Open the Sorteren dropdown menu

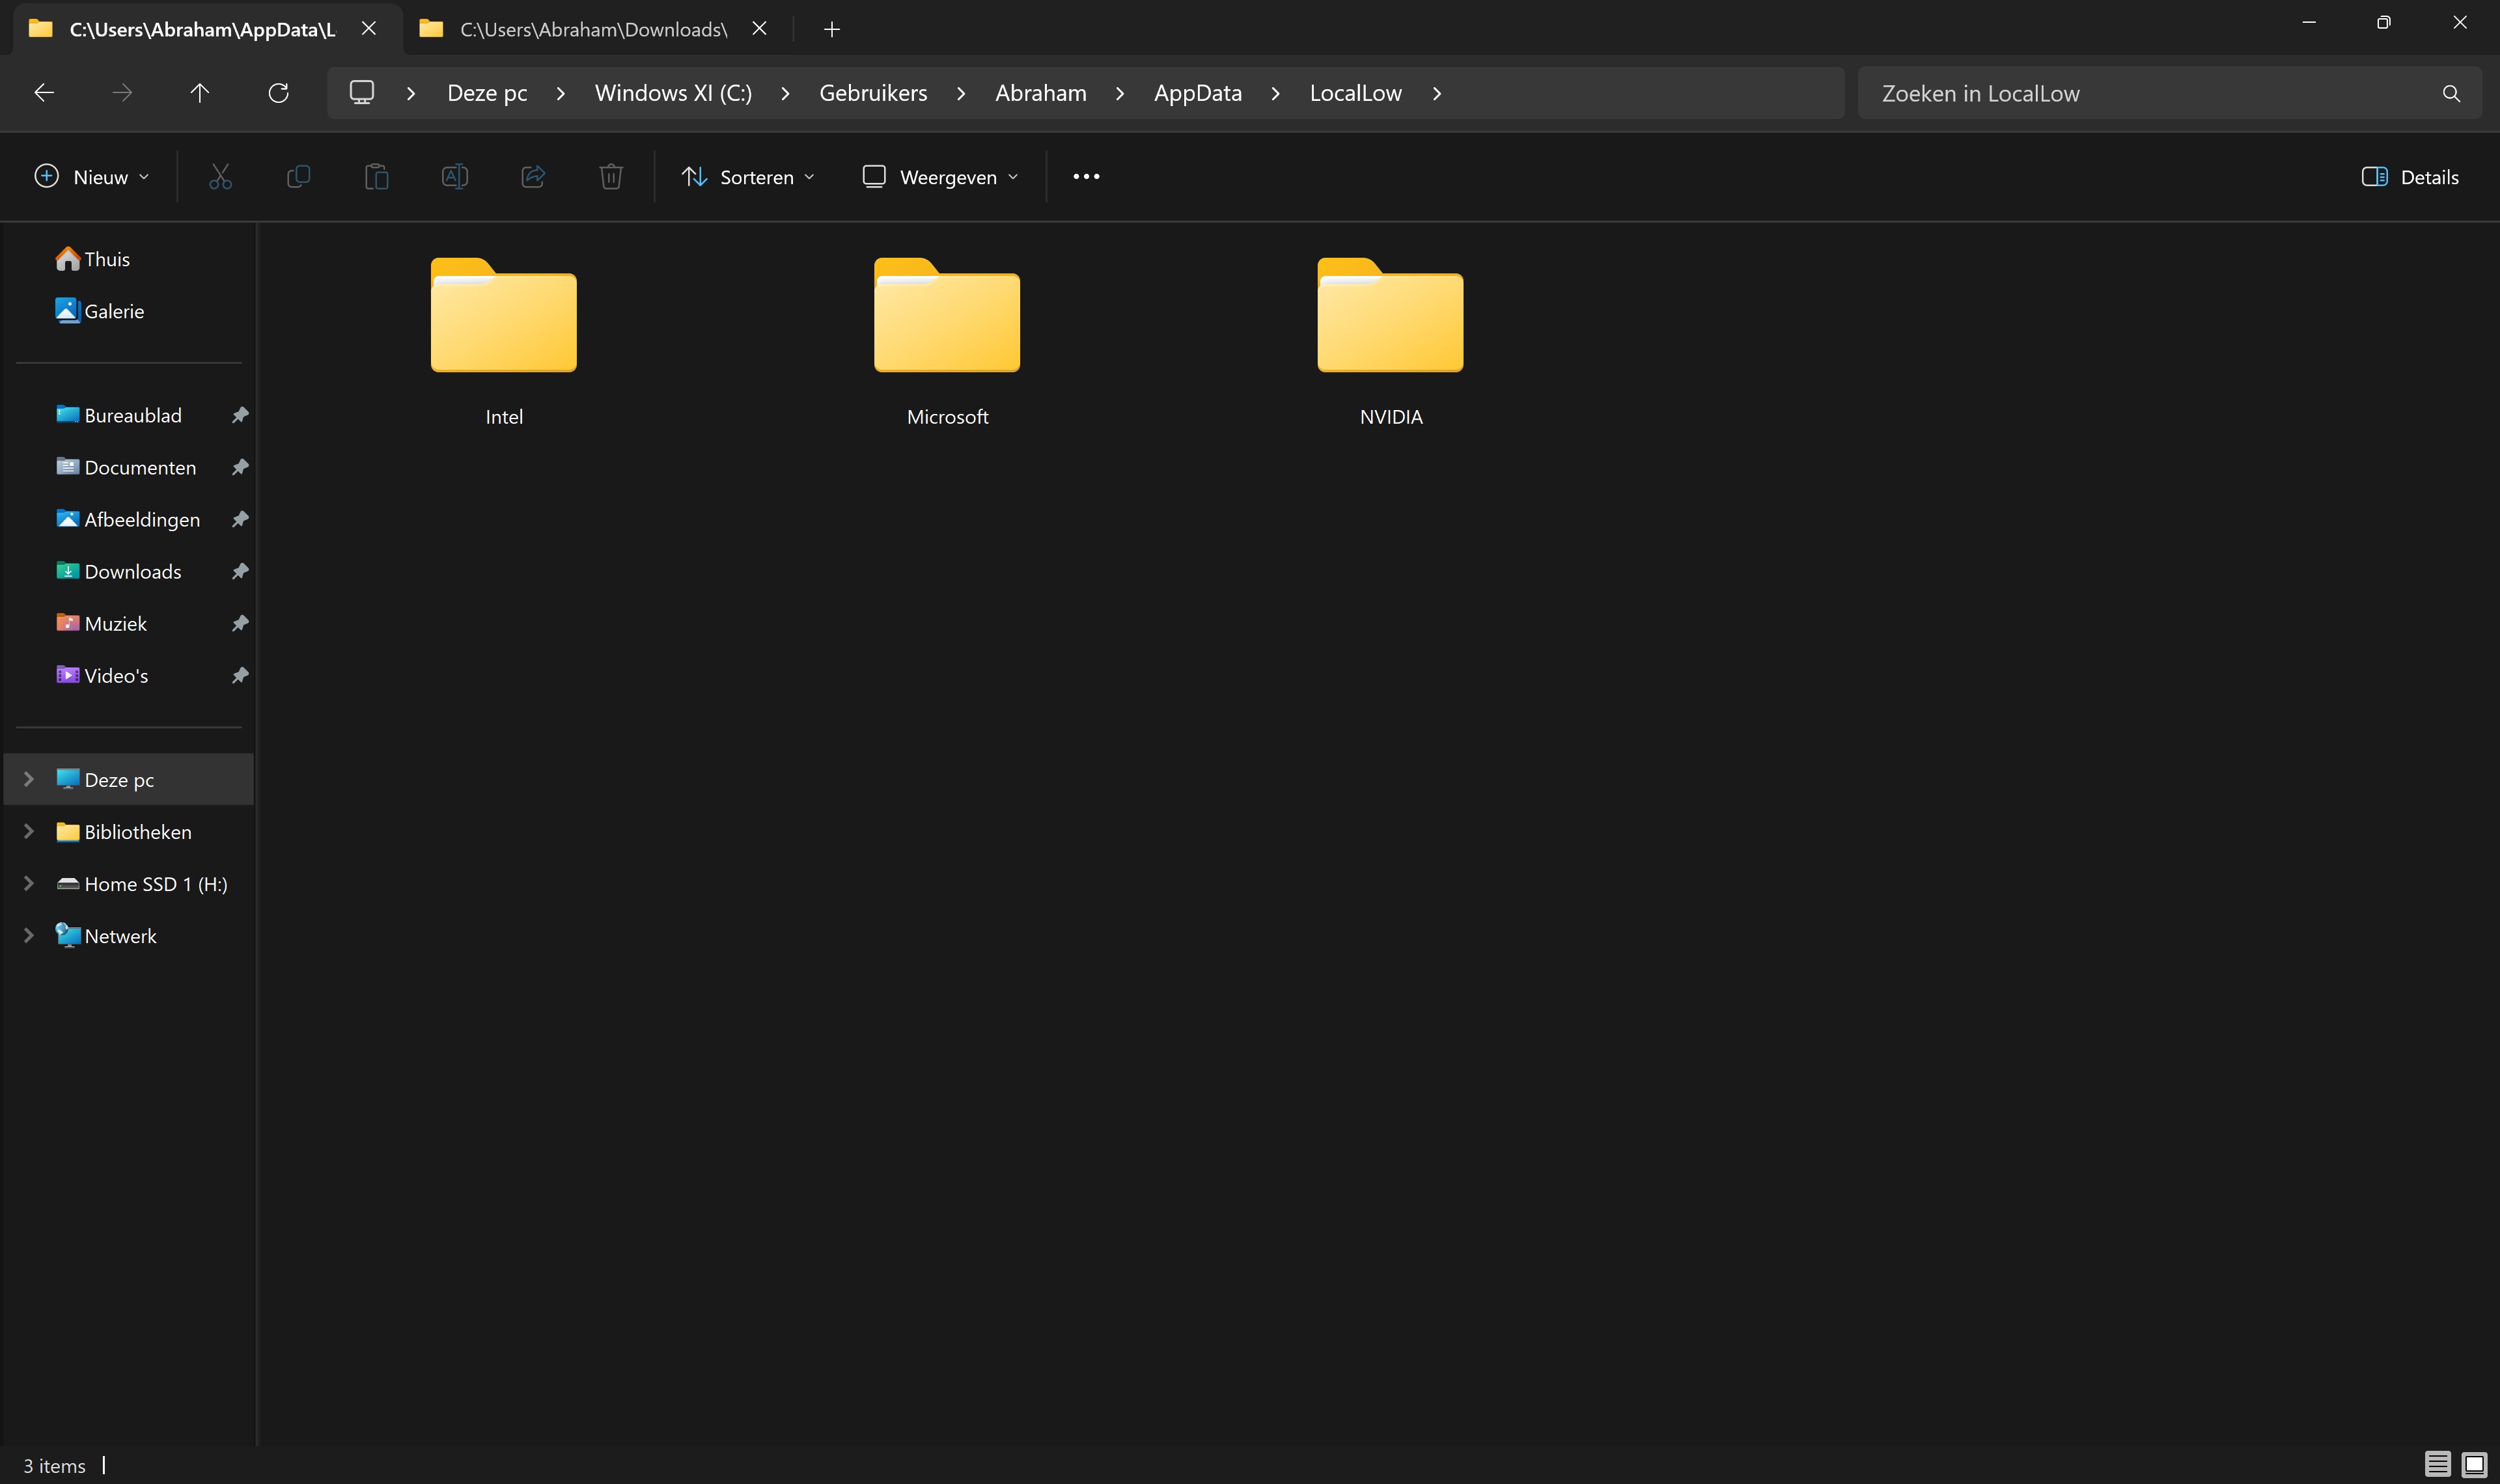pyautogui.click(x=748, y=177)
